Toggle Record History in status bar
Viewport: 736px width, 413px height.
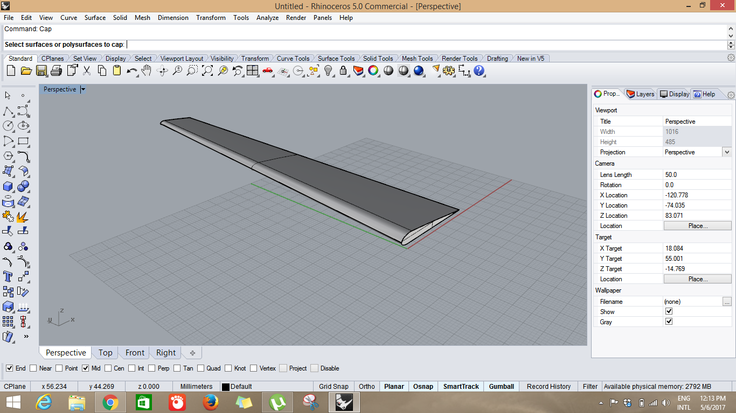pos(548,387)
